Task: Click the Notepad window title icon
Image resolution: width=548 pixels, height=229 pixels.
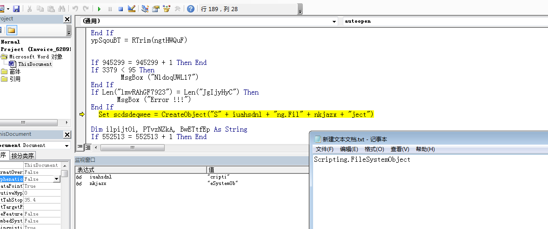Action: pos(318,139)
